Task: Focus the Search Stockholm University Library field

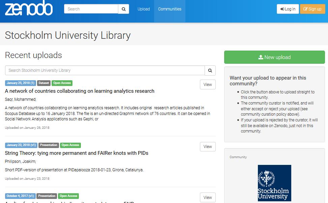Action: 105,70
